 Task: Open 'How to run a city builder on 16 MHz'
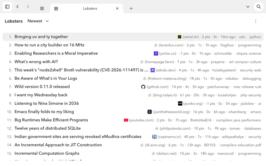49,45
